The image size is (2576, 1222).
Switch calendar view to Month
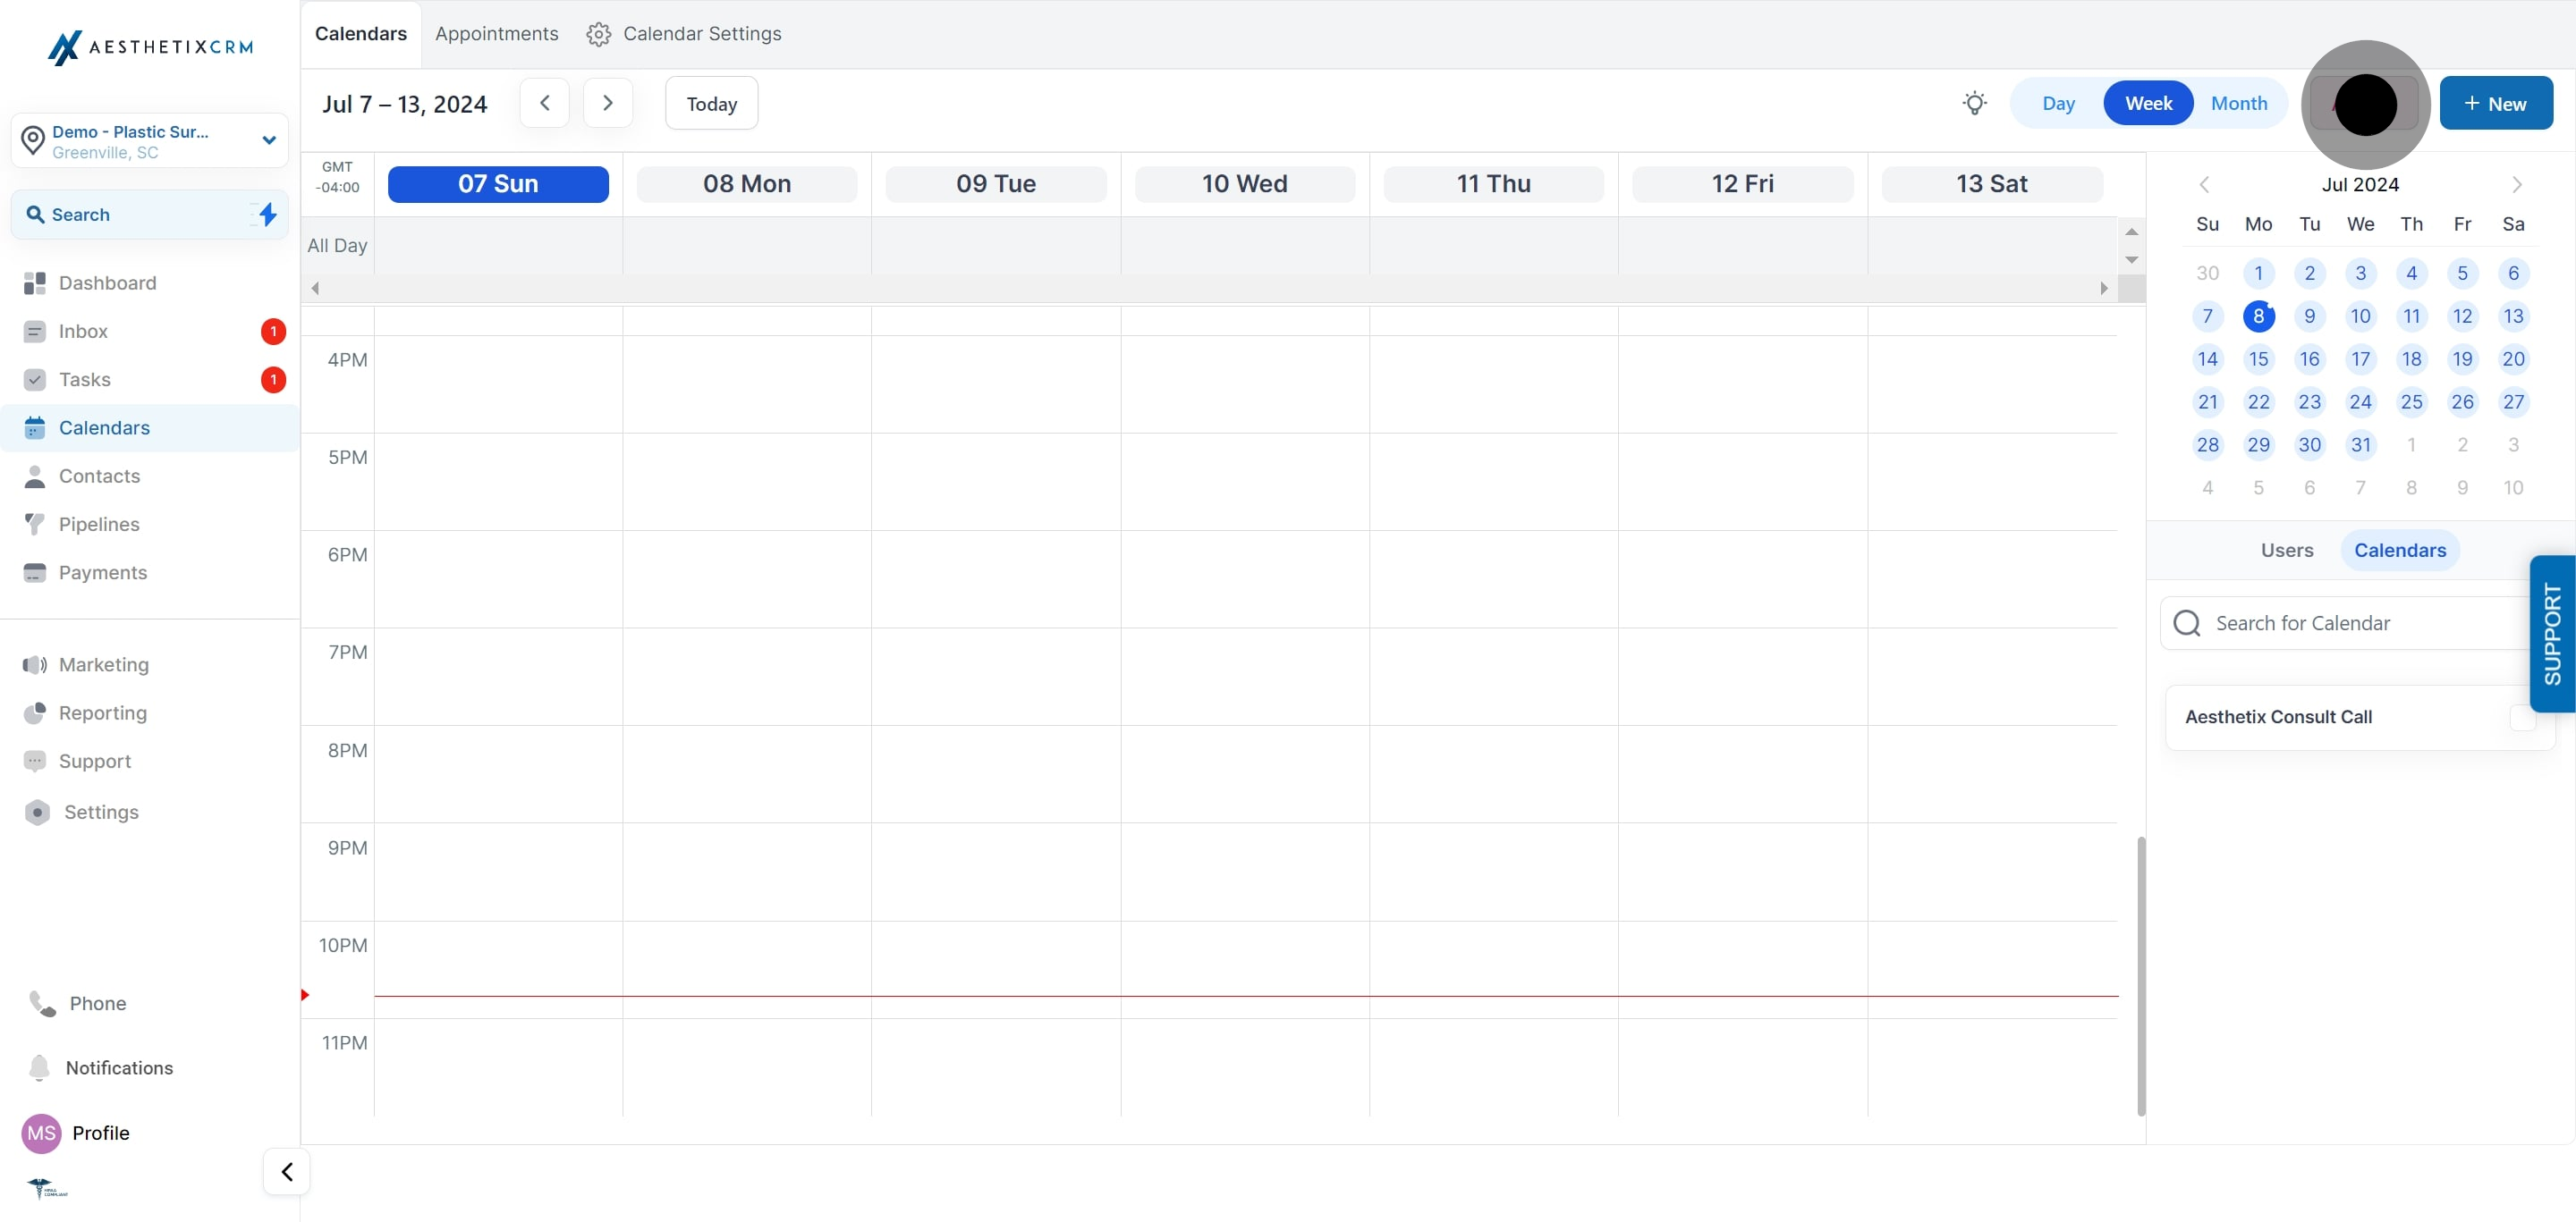click(x=2238, y=103)
